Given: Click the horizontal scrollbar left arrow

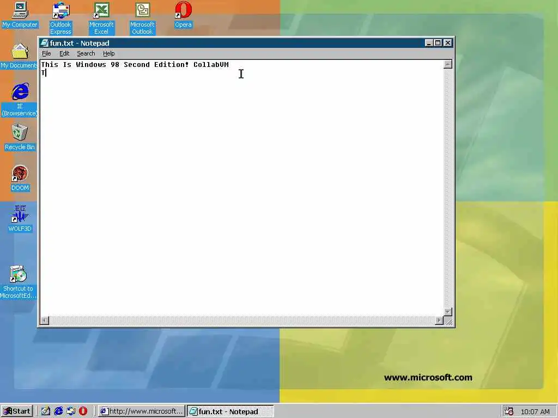Looking at the screenshot, I should point(45,320).
